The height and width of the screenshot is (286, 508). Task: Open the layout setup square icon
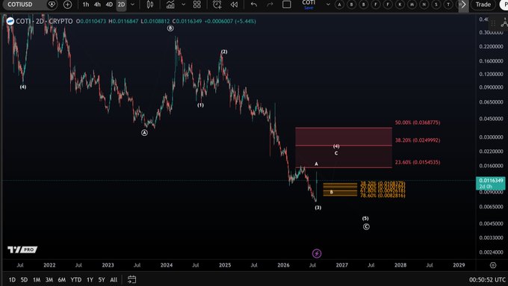286,4
